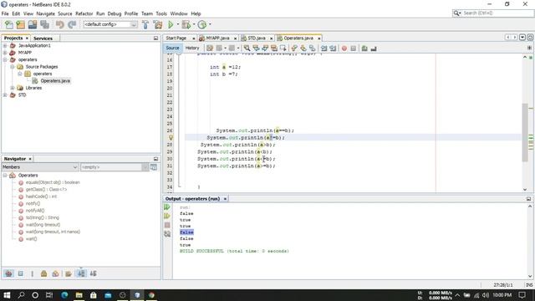Collapse the Source Packages node
Viewport: 535px width, 301px height.
pos(13,67)
